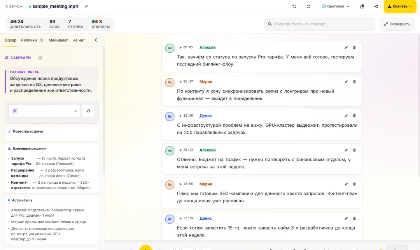Delete the 13:30 Денис replica
420x250 pixels.
point(354,116)
